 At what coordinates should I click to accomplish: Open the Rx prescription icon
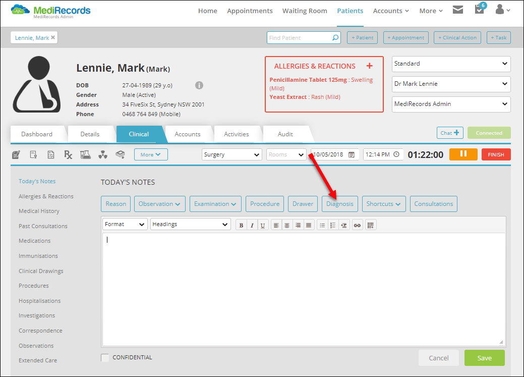pos(68,154)
